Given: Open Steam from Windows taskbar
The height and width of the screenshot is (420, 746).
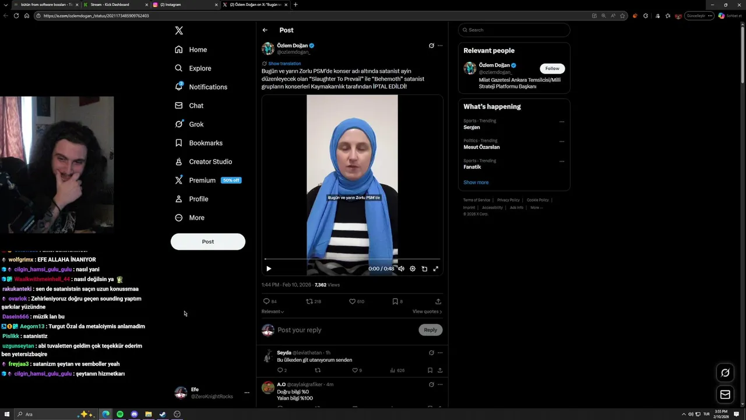Looking at the screenshot, I should pos(163,414).
